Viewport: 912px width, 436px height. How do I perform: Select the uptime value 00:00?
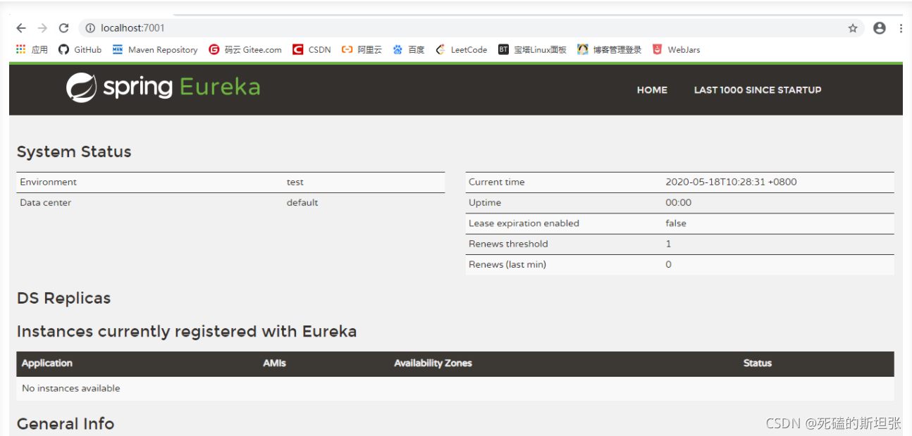(x=679, y=202)
